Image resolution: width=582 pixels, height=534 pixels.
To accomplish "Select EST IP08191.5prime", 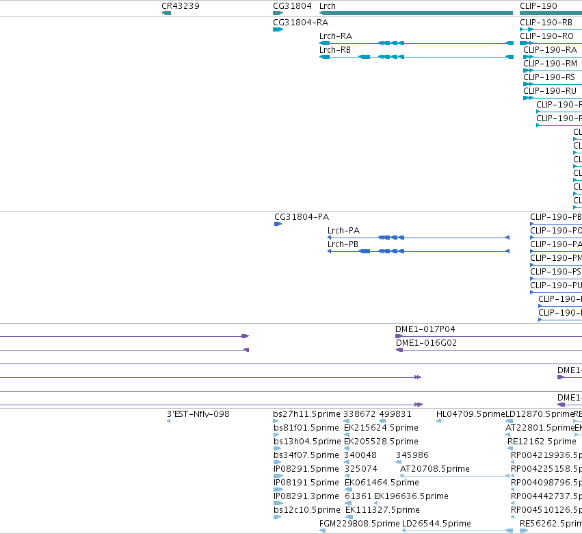I will click(x=306, y=483).
